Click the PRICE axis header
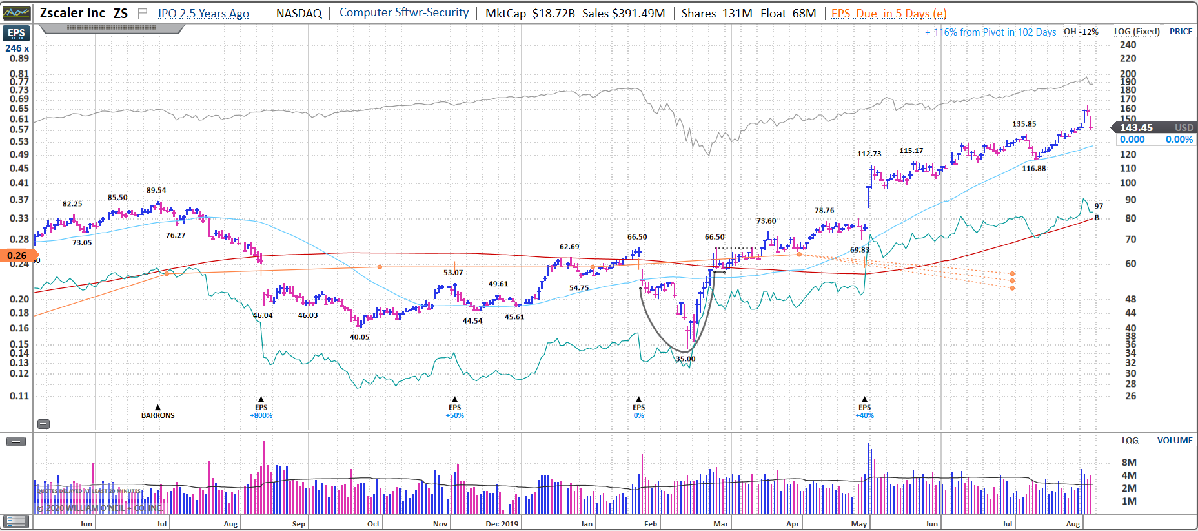This screenshot has width=1198, height=531. click(x=1181, y=32)
